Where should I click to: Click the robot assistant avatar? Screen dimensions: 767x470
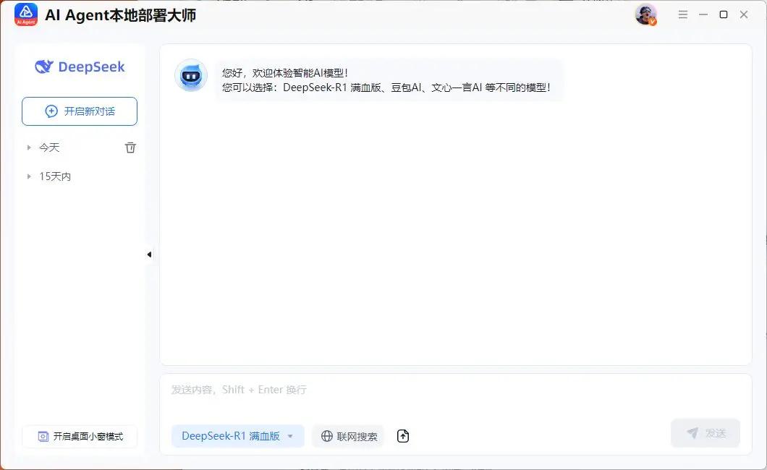[191, 76]
